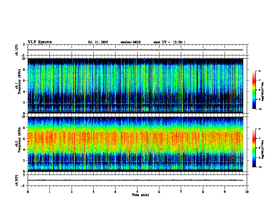Click the ch.1 colorbar PSD unit label
Image resolution: width=278 pixels, height=215 pixels.
[x=263, y=92]
